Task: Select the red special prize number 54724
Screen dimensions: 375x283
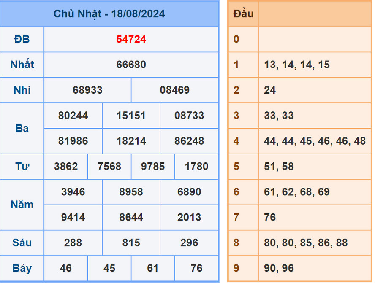Action: tap(131, 39)
